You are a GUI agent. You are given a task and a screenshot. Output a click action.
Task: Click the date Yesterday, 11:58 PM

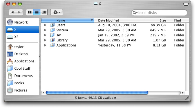(115, 45)
